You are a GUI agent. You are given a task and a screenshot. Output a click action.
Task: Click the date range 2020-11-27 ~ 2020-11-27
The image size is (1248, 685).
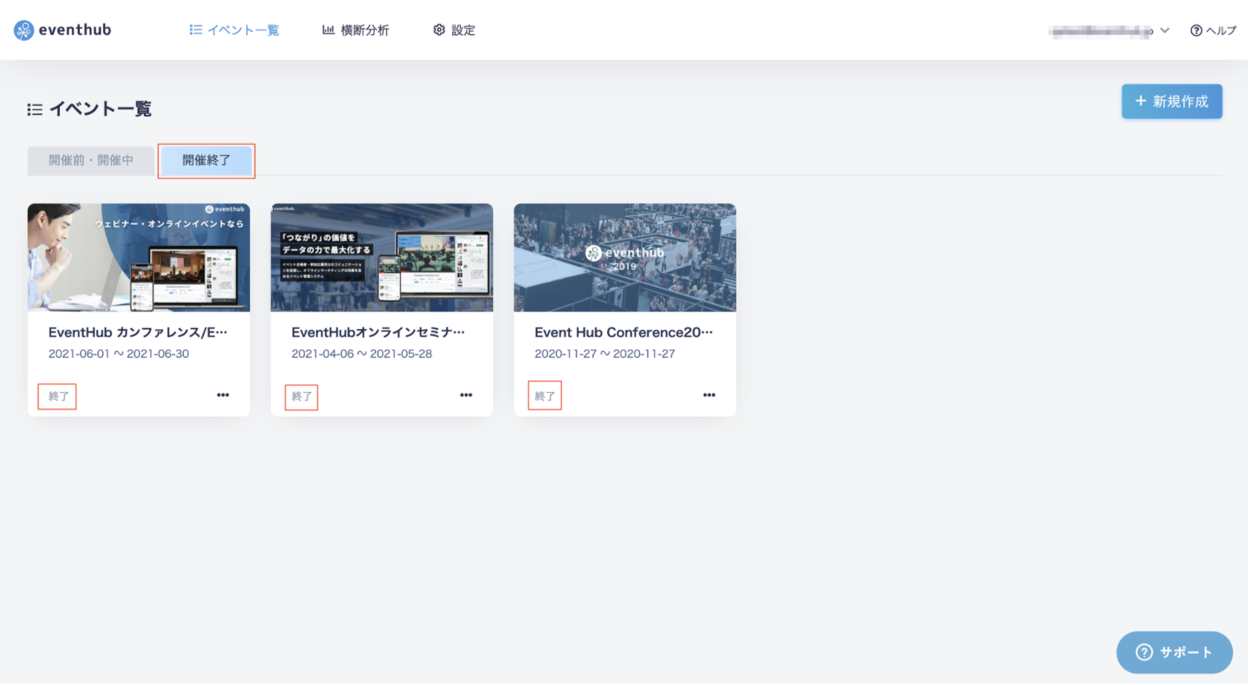tap(605, 354)
